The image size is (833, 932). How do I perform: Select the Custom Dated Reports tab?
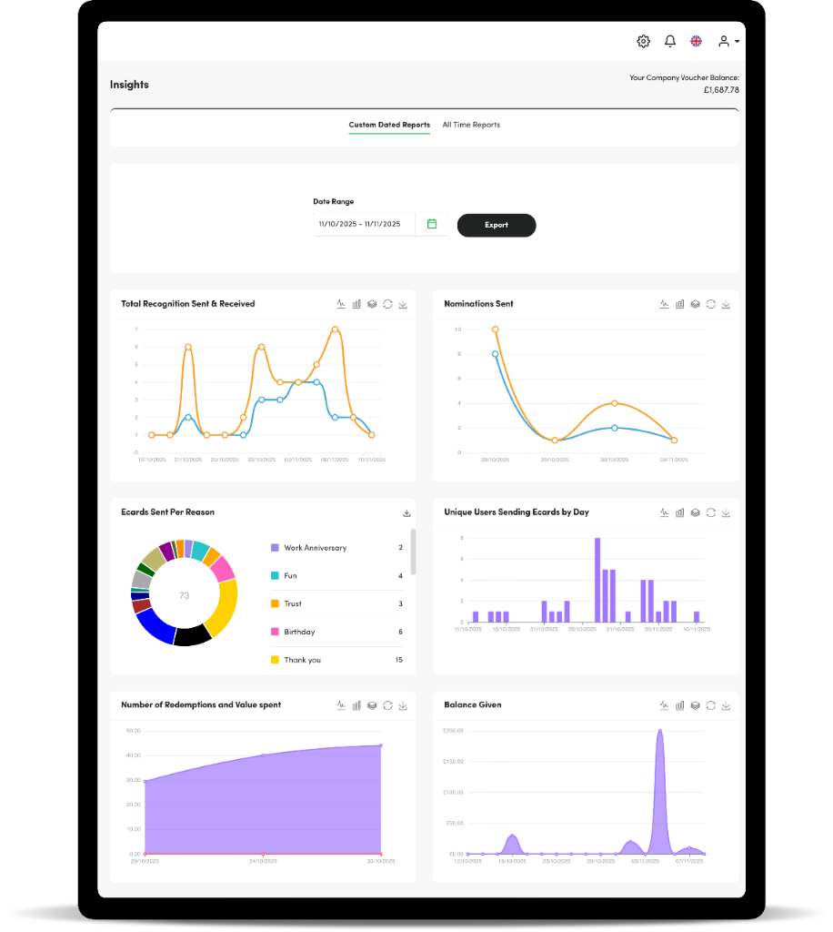(x=389, y=125)
